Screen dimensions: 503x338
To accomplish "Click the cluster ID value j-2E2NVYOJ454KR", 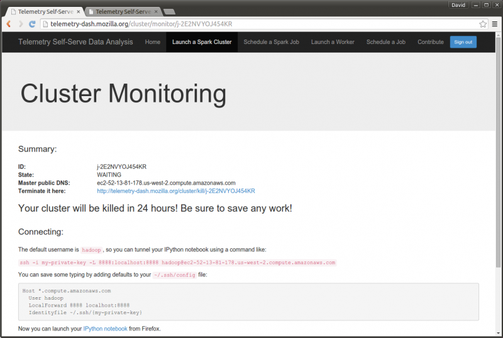I will tap(121, 166).
